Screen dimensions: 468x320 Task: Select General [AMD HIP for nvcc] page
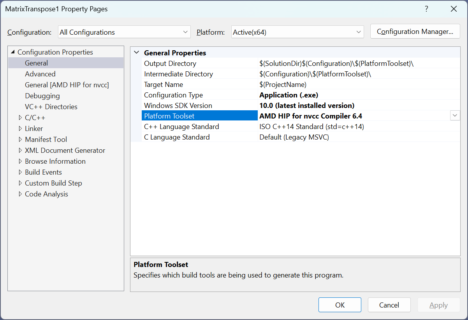pos(67,85)
